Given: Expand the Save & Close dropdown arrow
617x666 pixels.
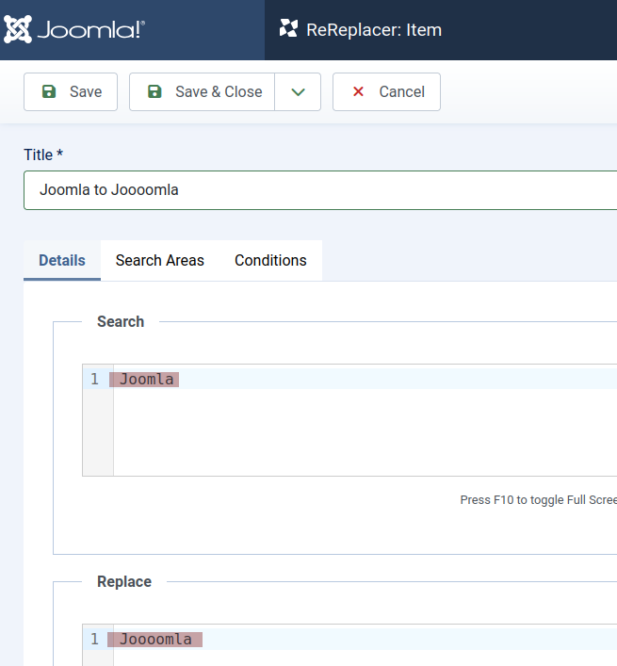Looking at the screenshot, I should [x=298, y=91].
